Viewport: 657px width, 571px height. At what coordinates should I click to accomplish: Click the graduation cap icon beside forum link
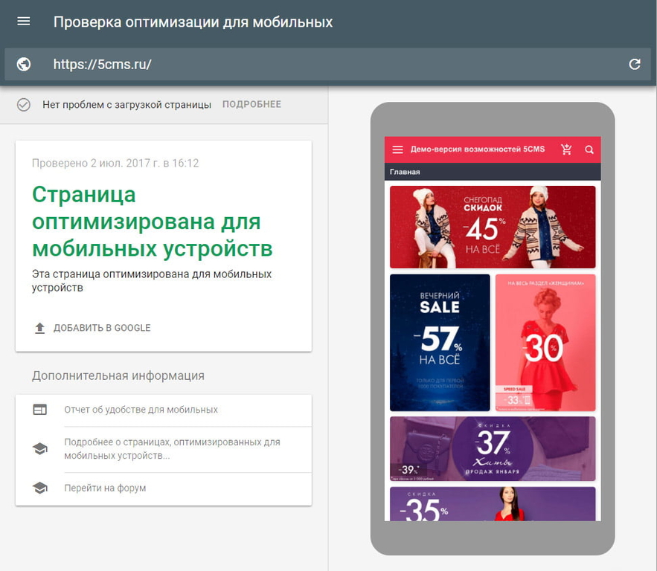[39, 488]
